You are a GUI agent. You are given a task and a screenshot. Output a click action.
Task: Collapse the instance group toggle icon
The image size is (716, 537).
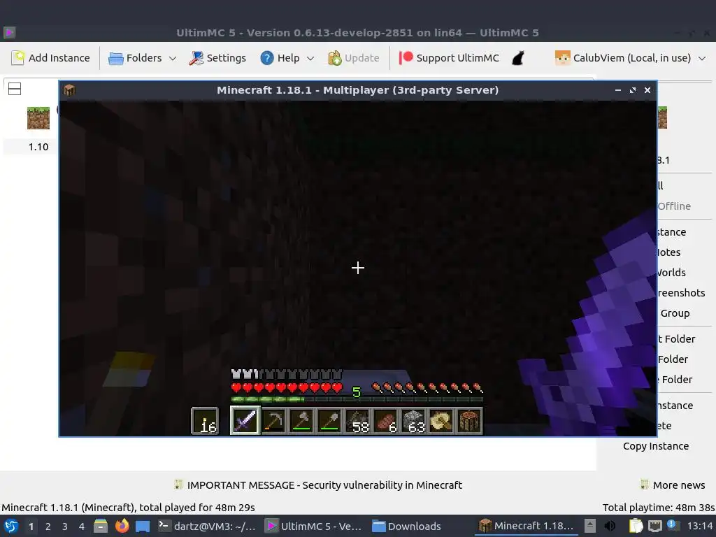point(15,89)
